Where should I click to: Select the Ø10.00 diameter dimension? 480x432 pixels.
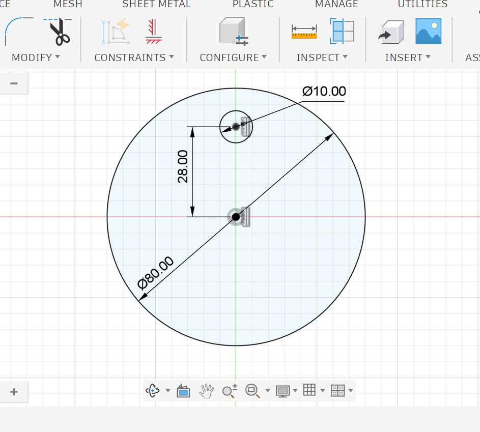(324, 91)
